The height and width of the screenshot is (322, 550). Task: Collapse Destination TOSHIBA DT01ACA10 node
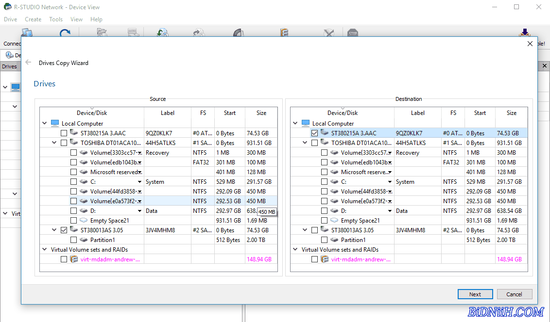tap(305, 143)
